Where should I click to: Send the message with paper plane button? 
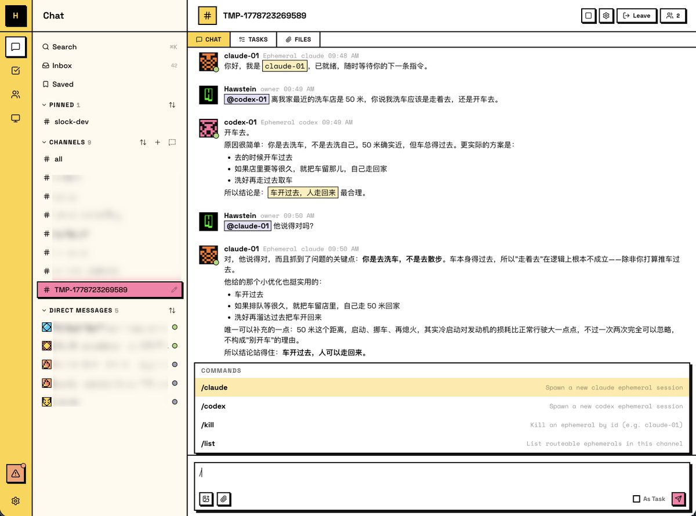tap(678, 499)
